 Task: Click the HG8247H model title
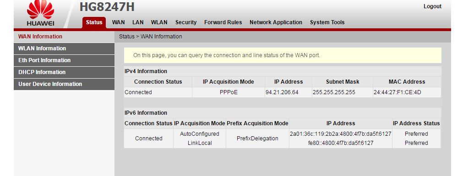[107, 7]
